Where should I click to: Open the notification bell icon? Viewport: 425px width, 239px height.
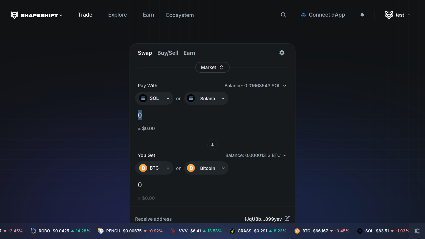(362, 15)
